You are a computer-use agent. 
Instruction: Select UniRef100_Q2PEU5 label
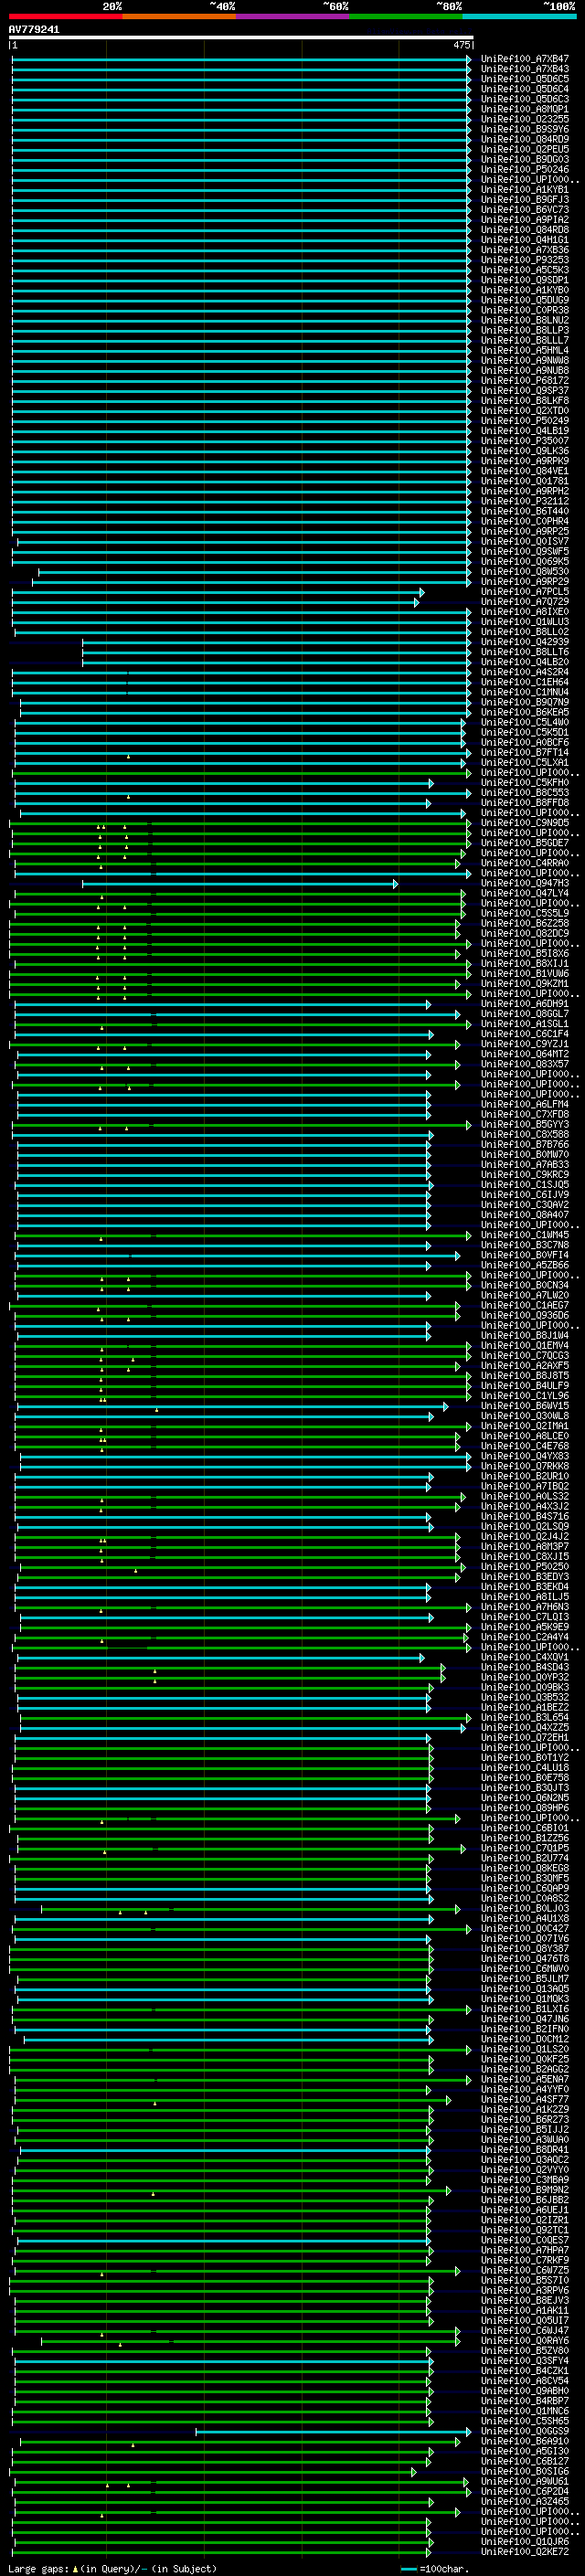[x=525, y=149]
